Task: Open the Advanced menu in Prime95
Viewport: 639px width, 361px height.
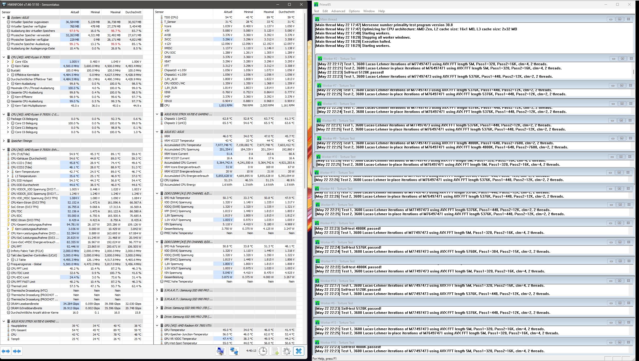Action: pyautogui.click(x=338, y=11)
